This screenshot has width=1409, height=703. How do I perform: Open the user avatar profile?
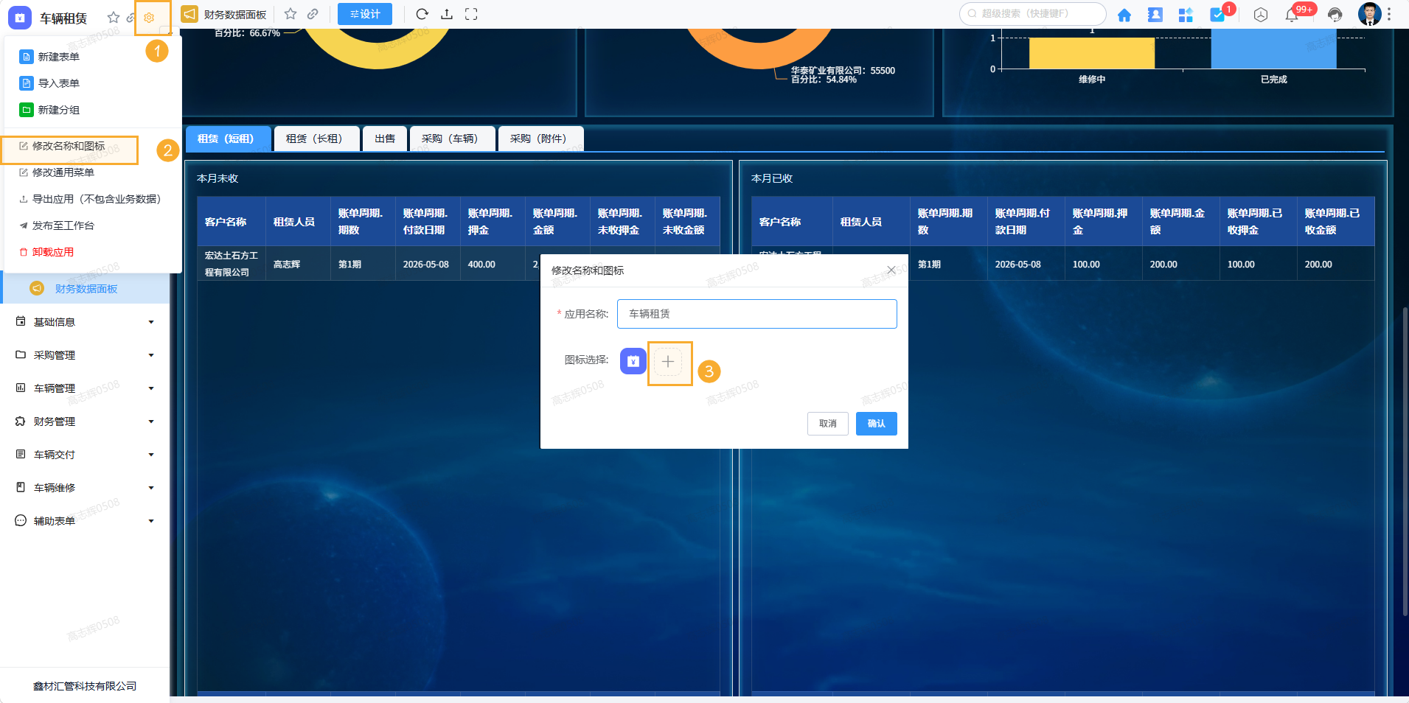point(1369,14)
